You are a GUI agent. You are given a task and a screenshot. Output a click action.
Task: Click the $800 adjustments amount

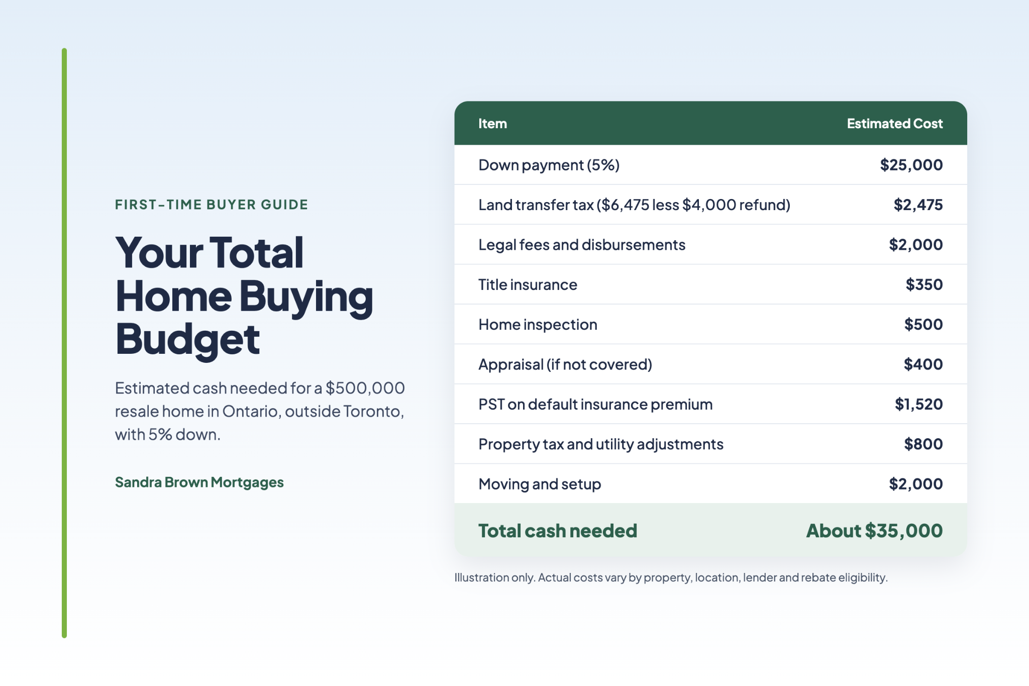(923, 444)
